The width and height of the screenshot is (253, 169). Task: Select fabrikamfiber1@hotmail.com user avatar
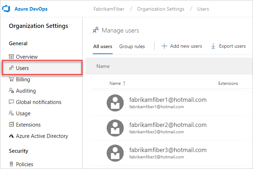(115, 103)
